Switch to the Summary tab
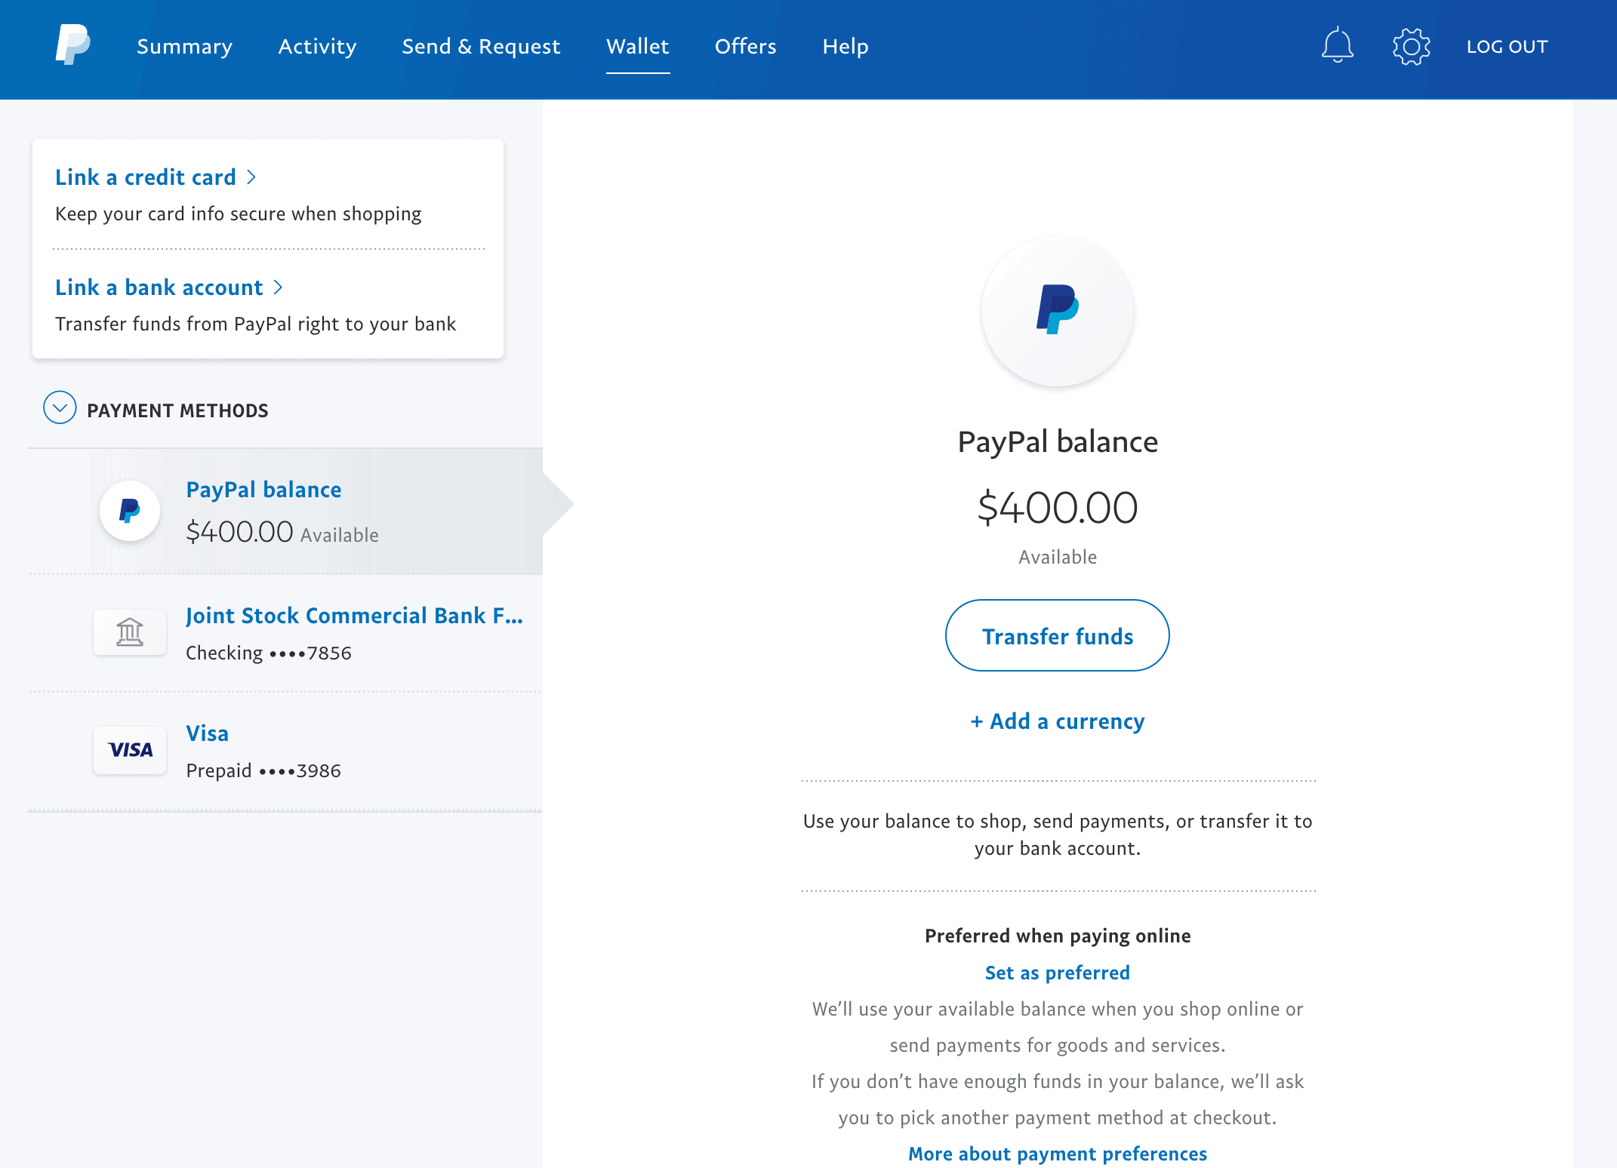Image resolution: width=1617 pixels, height=1168 pixels. pos(184,46)
